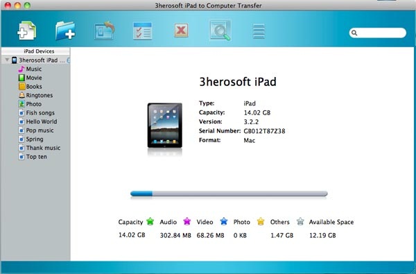
Task: Click the green Audio star icon
Action: (150, 221)
